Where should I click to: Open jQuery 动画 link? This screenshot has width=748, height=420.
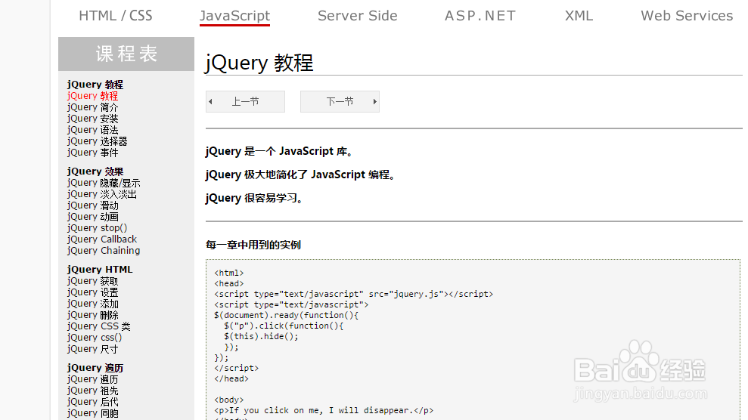[92, 217]
